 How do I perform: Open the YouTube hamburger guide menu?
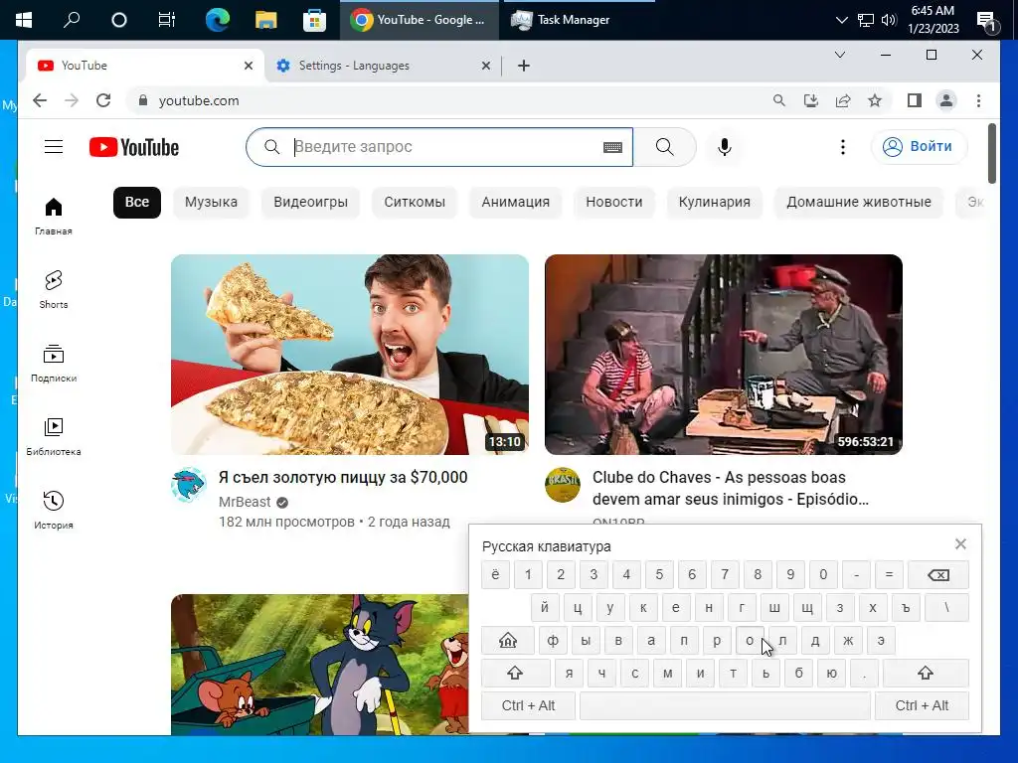tap(54, 147)
